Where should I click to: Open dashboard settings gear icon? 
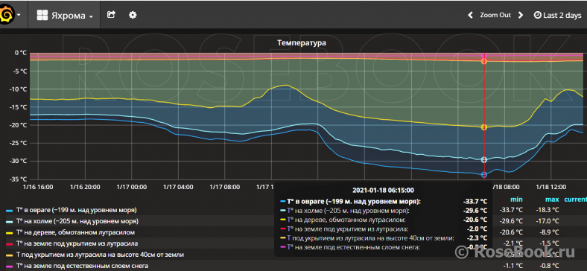(133, 15)
